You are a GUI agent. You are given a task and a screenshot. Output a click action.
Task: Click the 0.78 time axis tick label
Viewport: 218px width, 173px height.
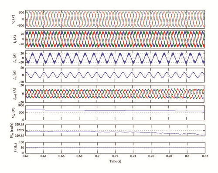(x=169, y=156)
